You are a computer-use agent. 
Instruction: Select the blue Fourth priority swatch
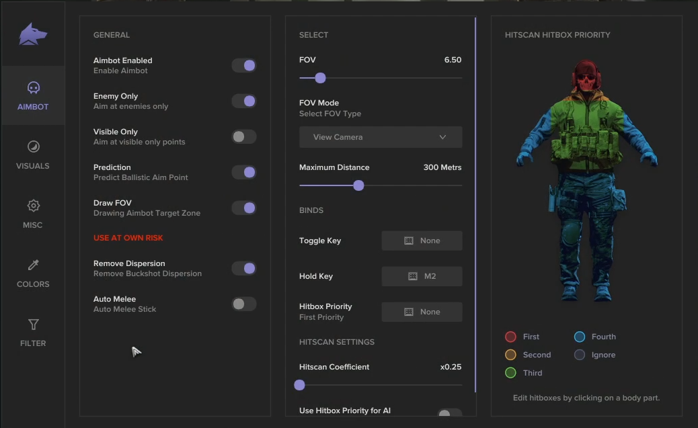click(x=580, y=337)
